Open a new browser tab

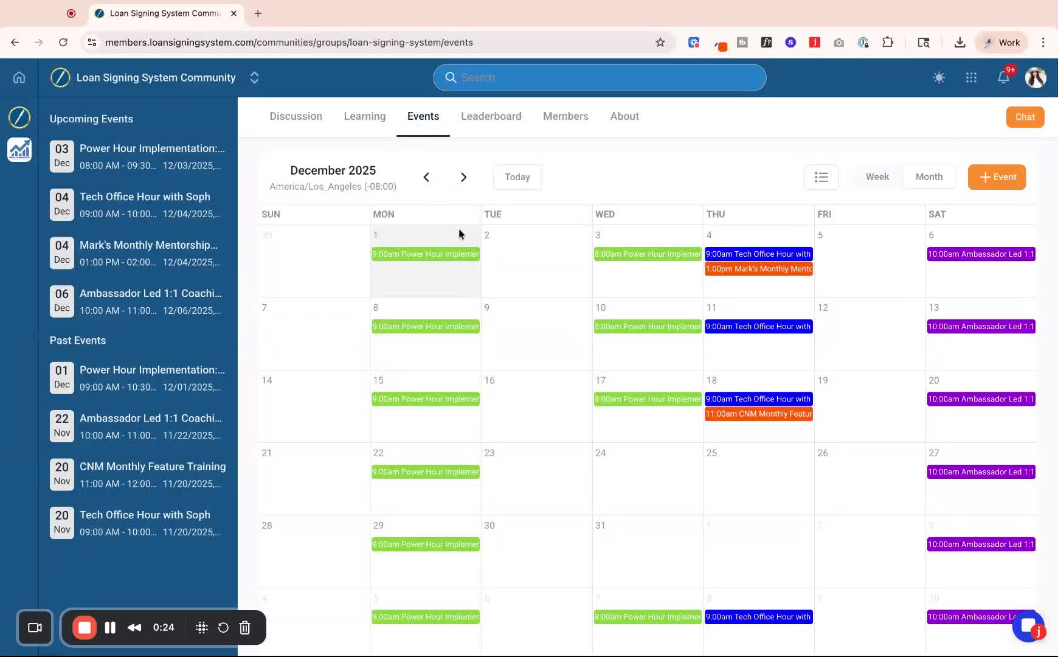point(258,13)
